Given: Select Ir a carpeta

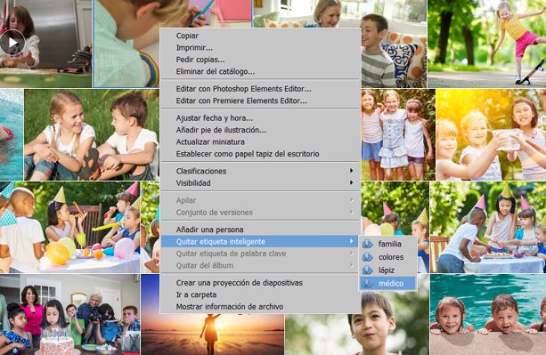Looking at the screenshot, I should [x=260, y=294].
